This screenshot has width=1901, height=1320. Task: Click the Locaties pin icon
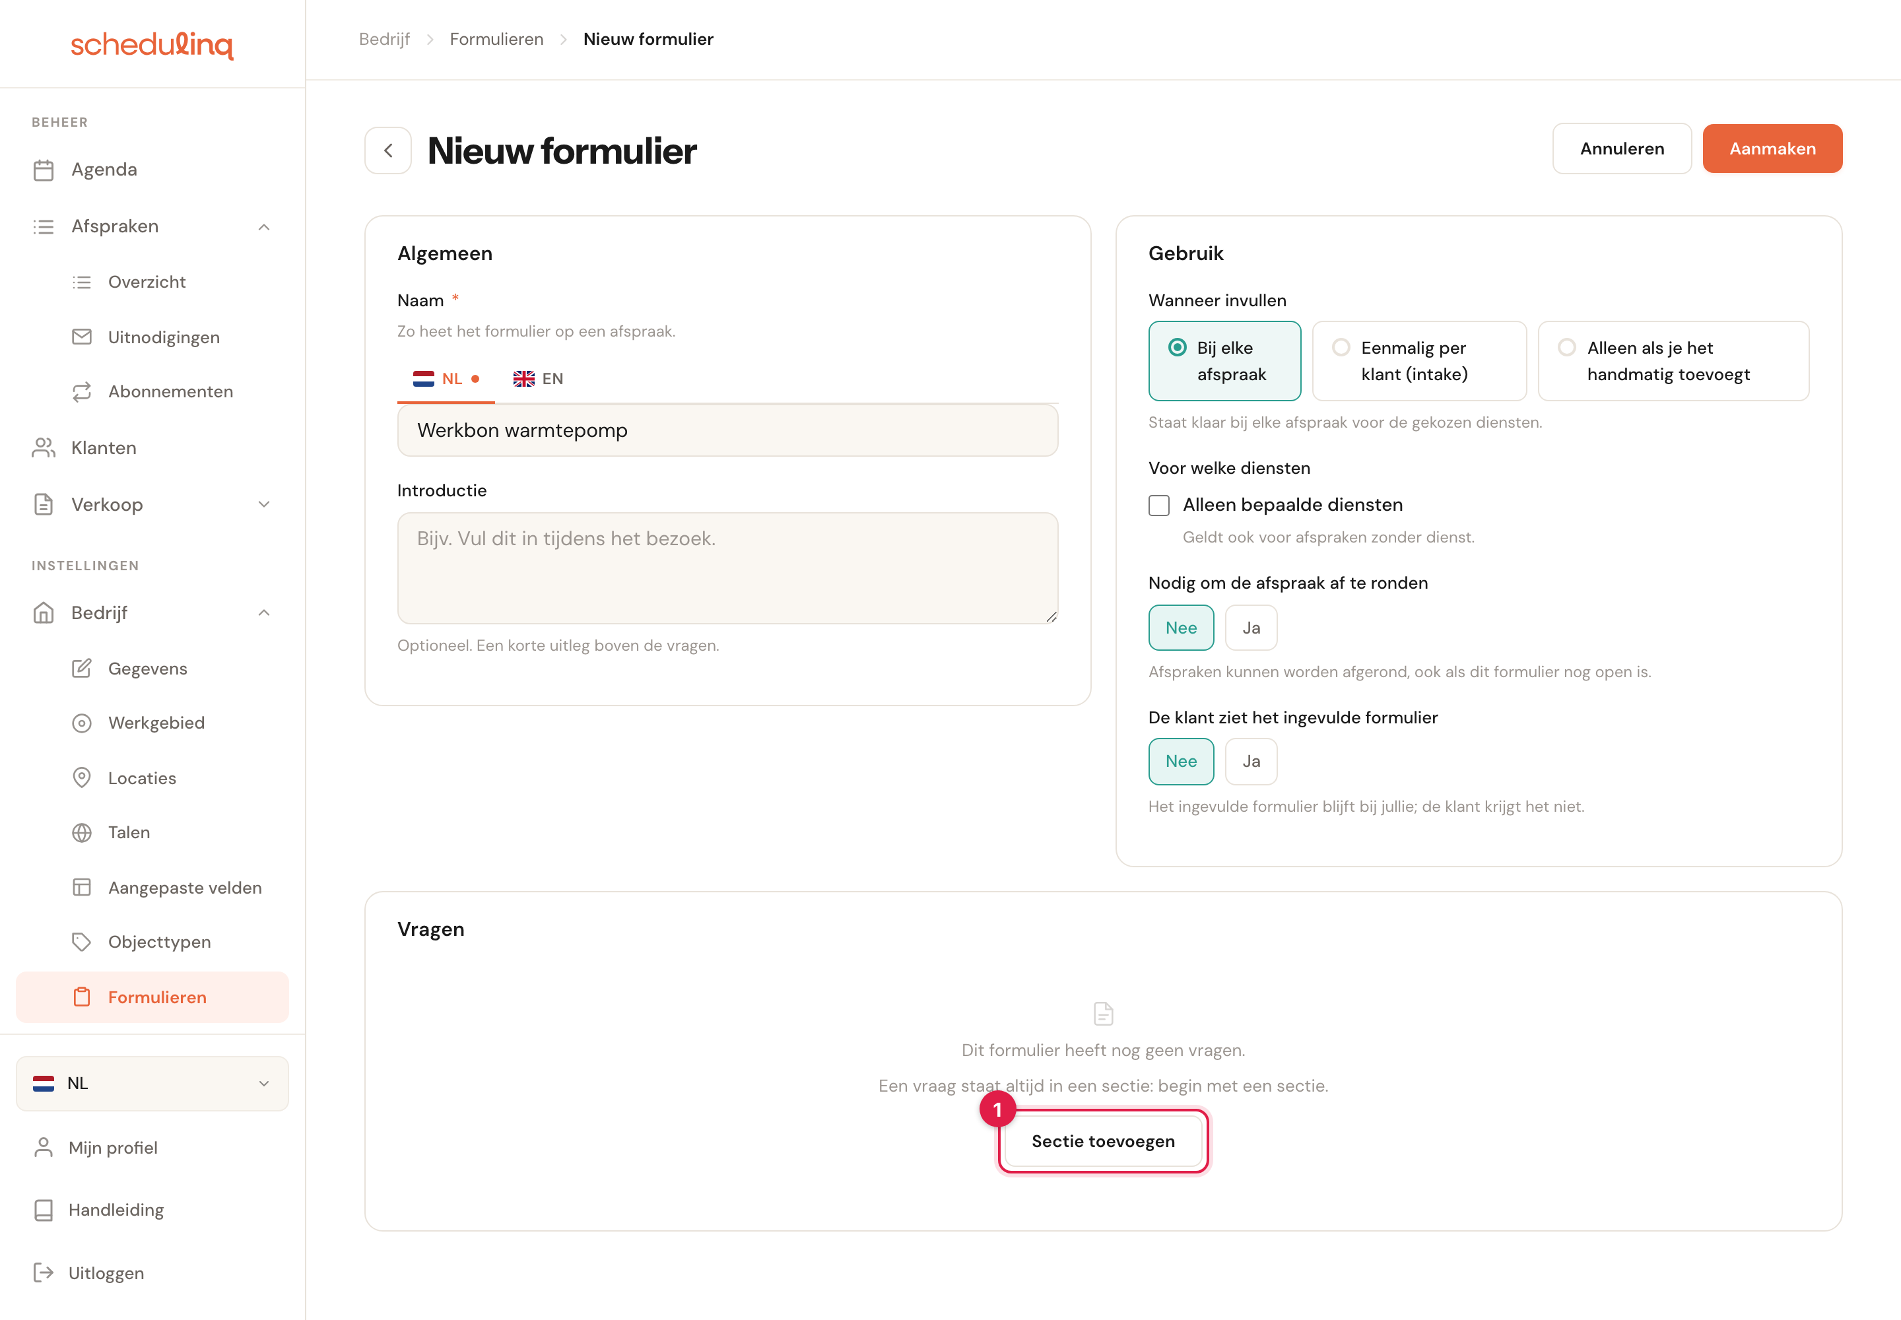[81, 777]
